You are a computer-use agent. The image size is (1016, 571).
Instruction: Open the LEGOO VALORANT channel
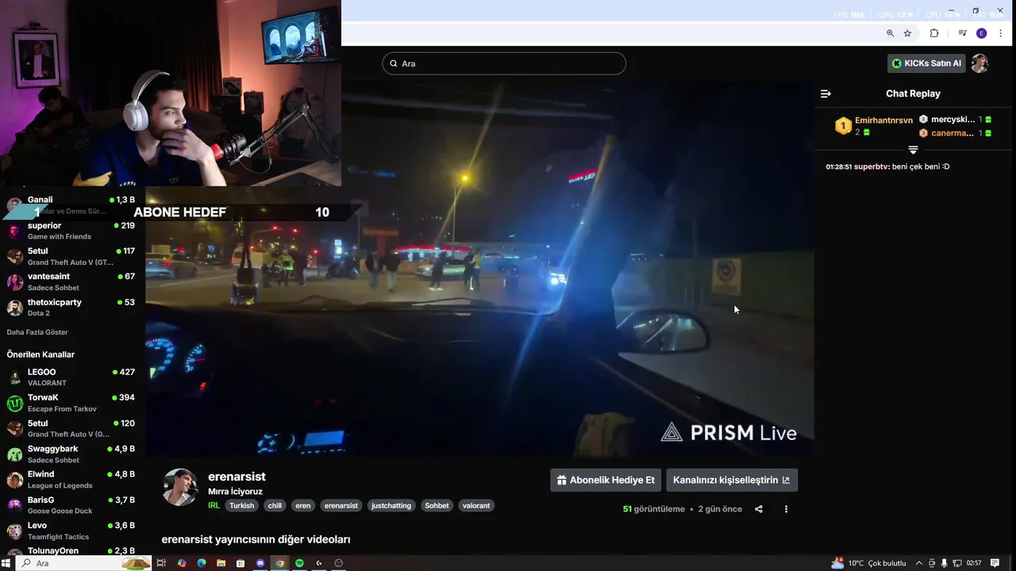71,377
